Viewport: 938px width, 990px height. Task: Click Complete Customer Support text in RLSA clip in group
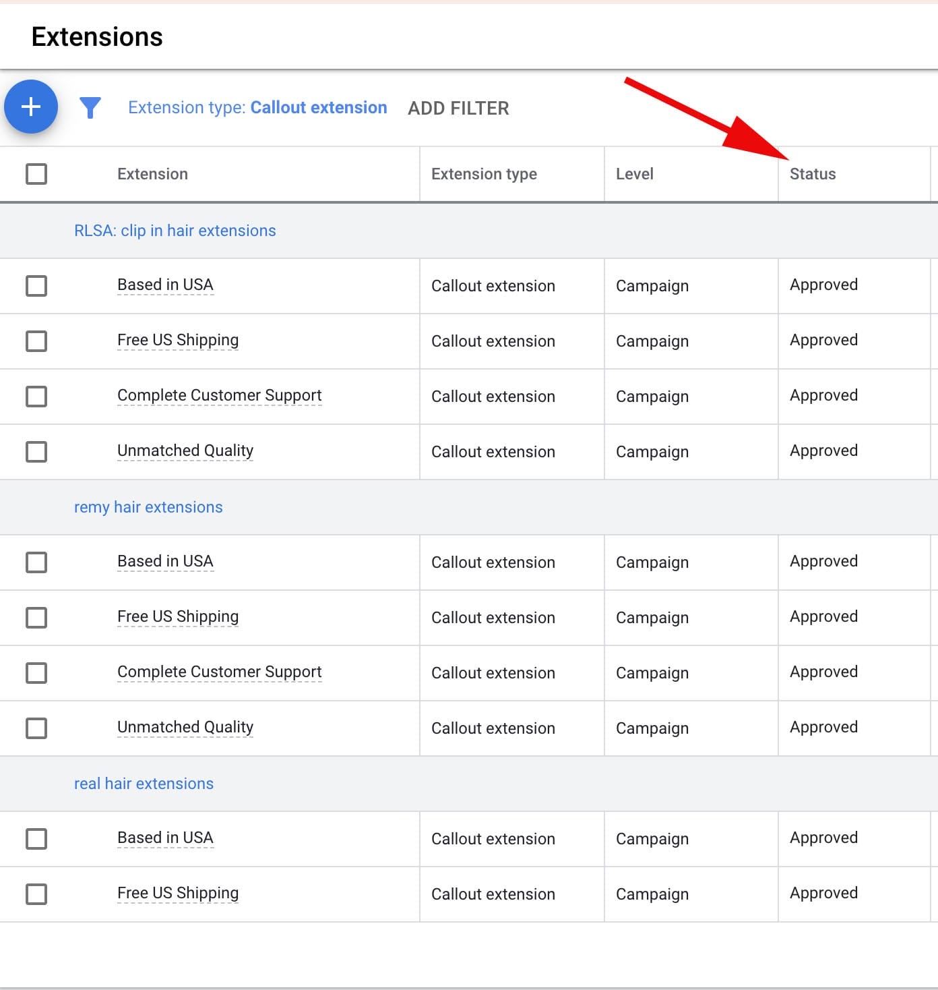tap(220, 395)
